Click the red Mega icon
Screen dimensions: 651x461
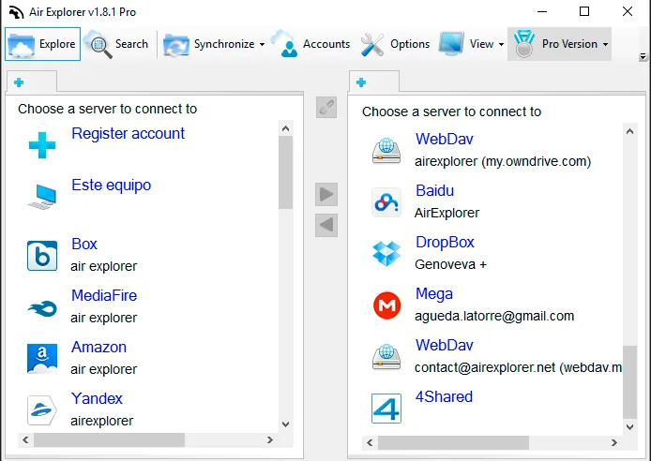(386, 305)
